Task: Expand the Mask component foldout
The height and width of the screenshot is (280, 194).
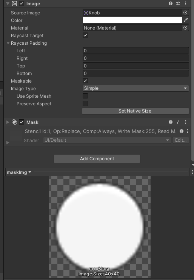Action: click(x=8, y=122)
